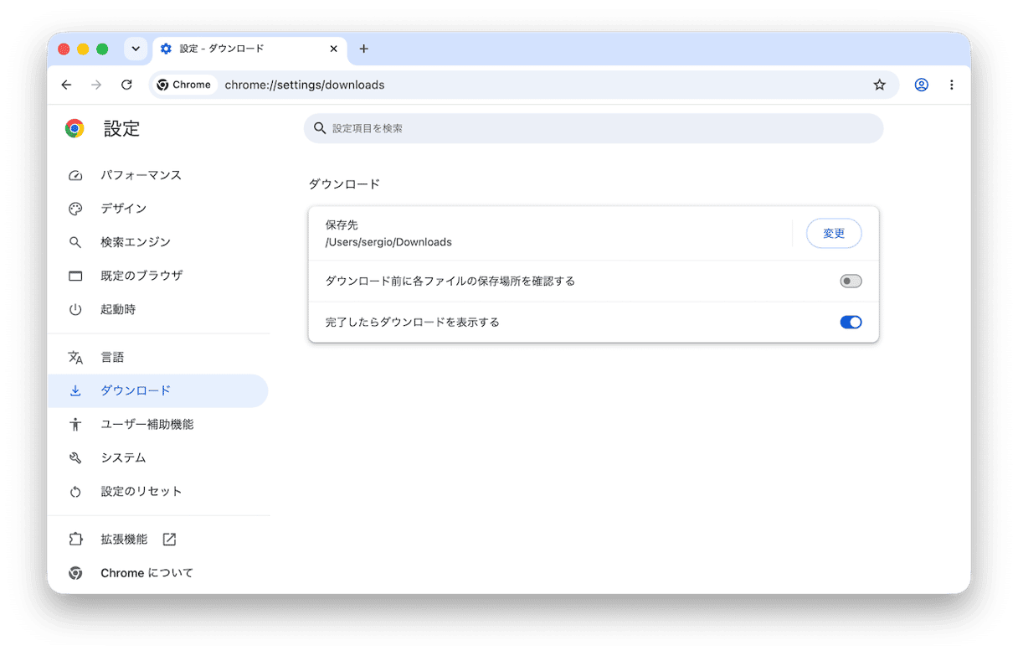Click the 設定 page title

[x=121, y=128]
